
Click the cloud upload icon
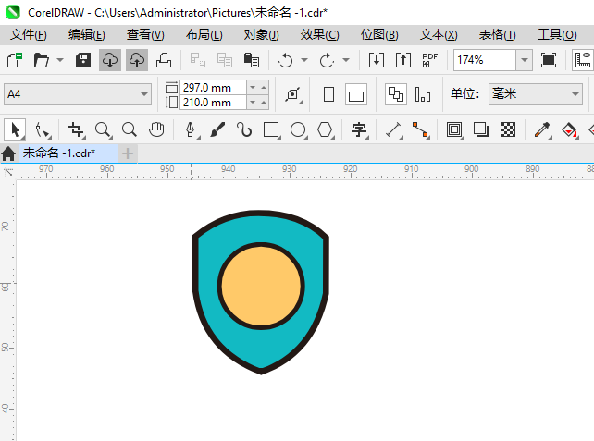coord(137,60)
